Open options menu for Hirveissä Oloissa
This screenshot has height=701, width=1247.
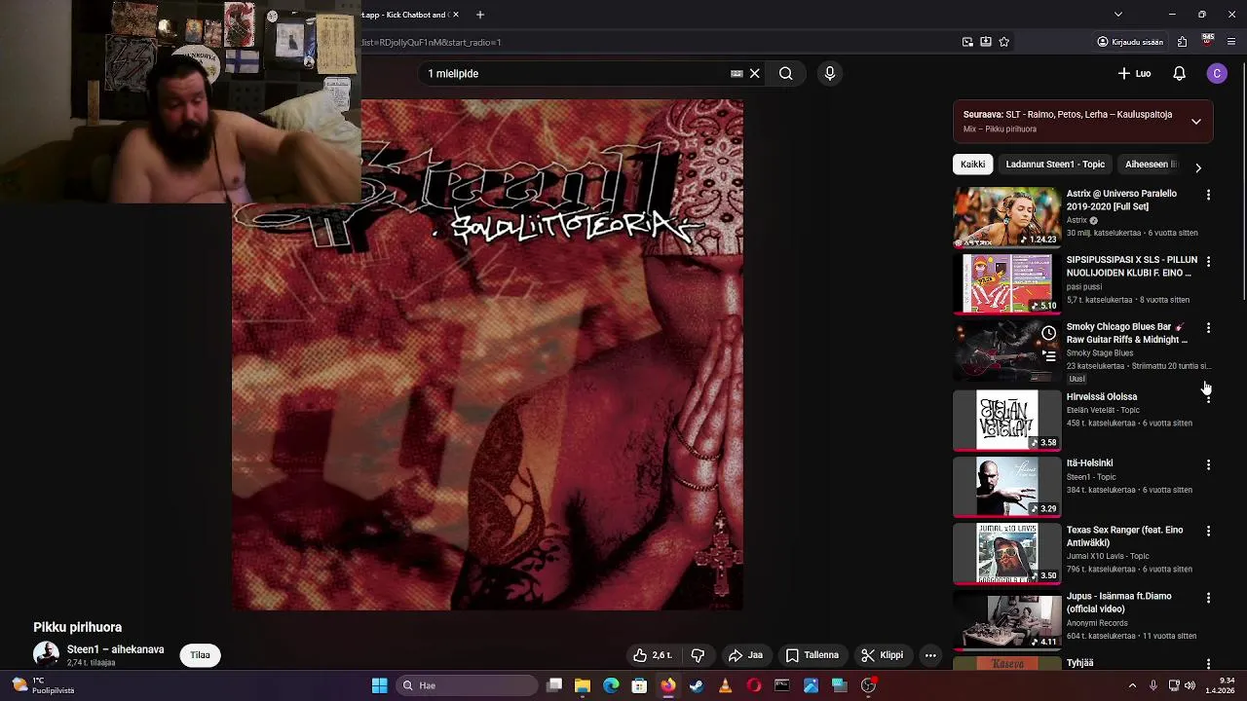click(1208, 398)
